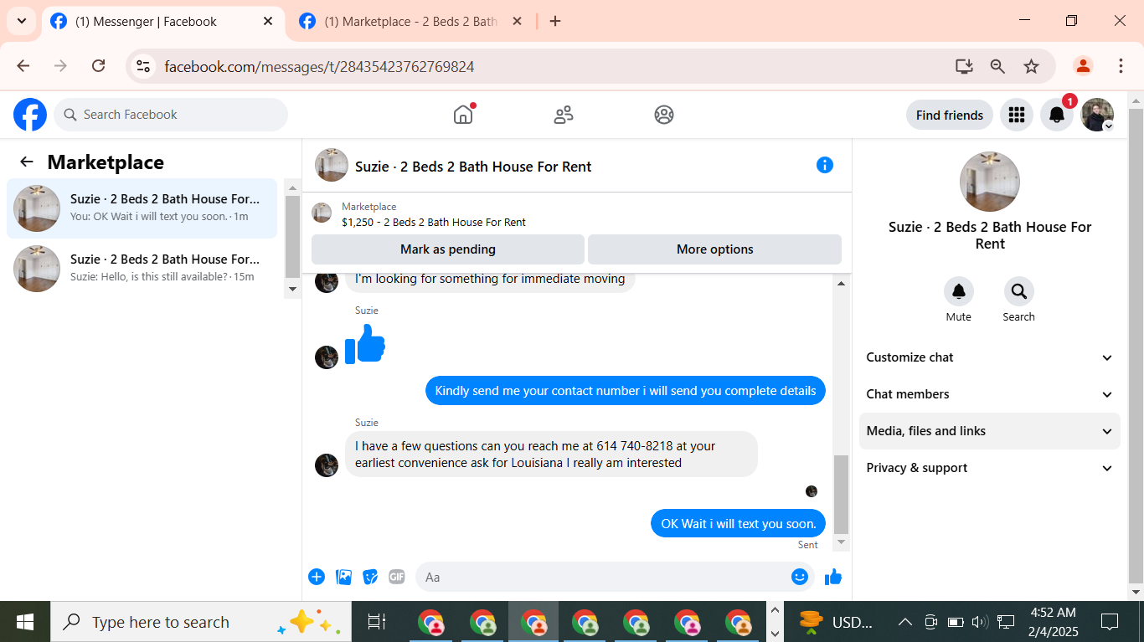
Task: Click the install app icon in address bar
Action: (x=964, y=66)
